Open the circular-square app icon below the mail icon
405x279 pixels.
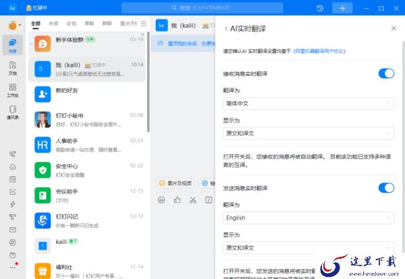[12, 242]
